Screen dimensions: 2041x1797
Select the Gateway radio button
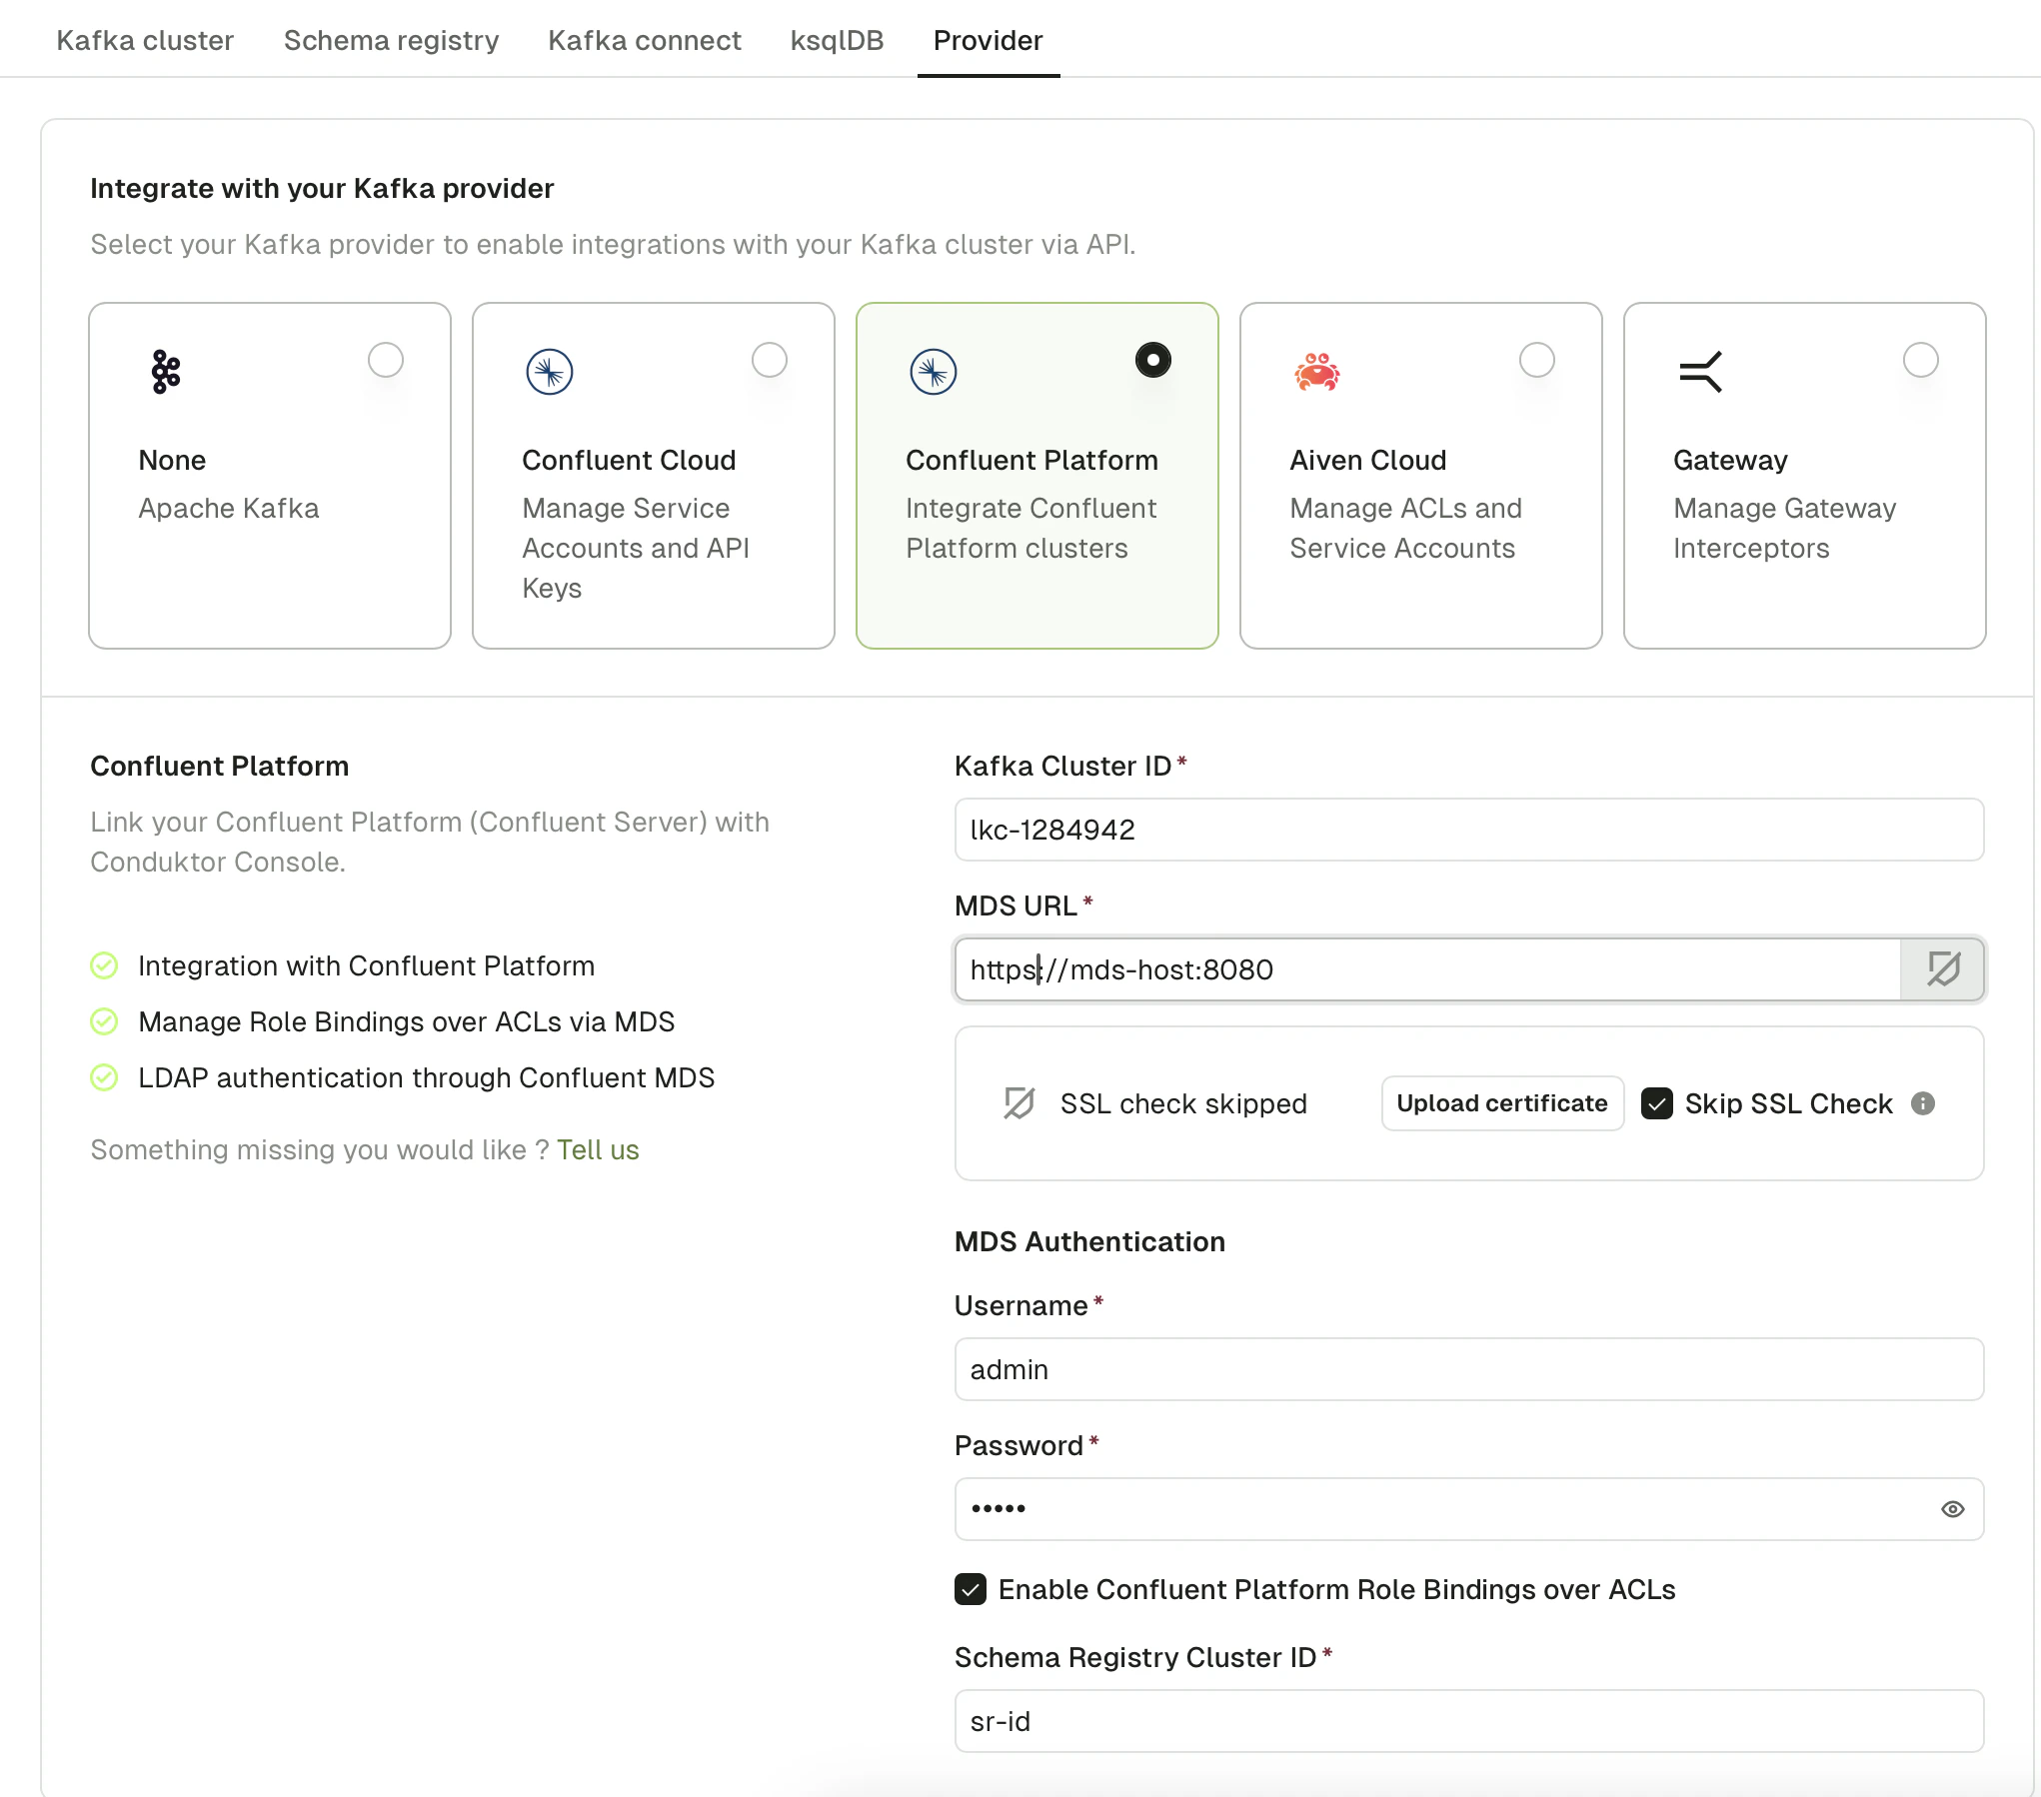tap(1921, 360)
